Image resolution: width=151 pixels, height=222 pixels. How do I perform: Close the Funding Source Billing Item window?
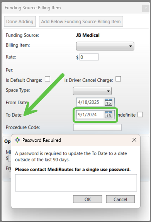(x=146, y=9)
